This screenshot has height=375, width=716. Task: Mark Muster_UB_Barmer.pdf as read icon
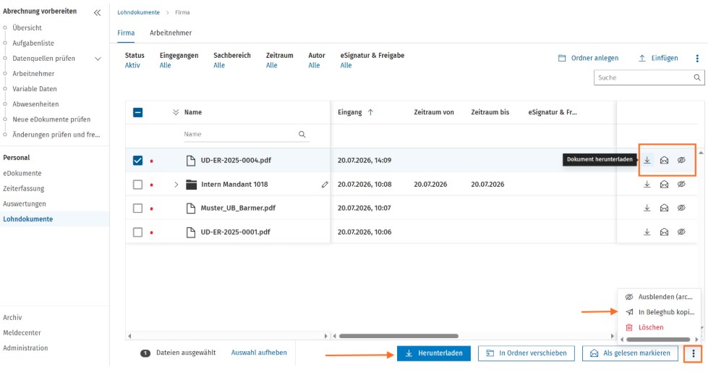(664, 208)
